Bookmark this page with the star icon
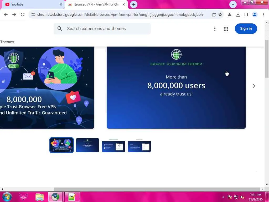Viewport: 269px width, 202px height. [220, 15]
